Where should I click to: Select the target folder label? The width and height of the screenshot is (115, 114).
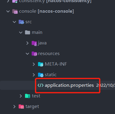pyautogui.click(x=32, y=107)
